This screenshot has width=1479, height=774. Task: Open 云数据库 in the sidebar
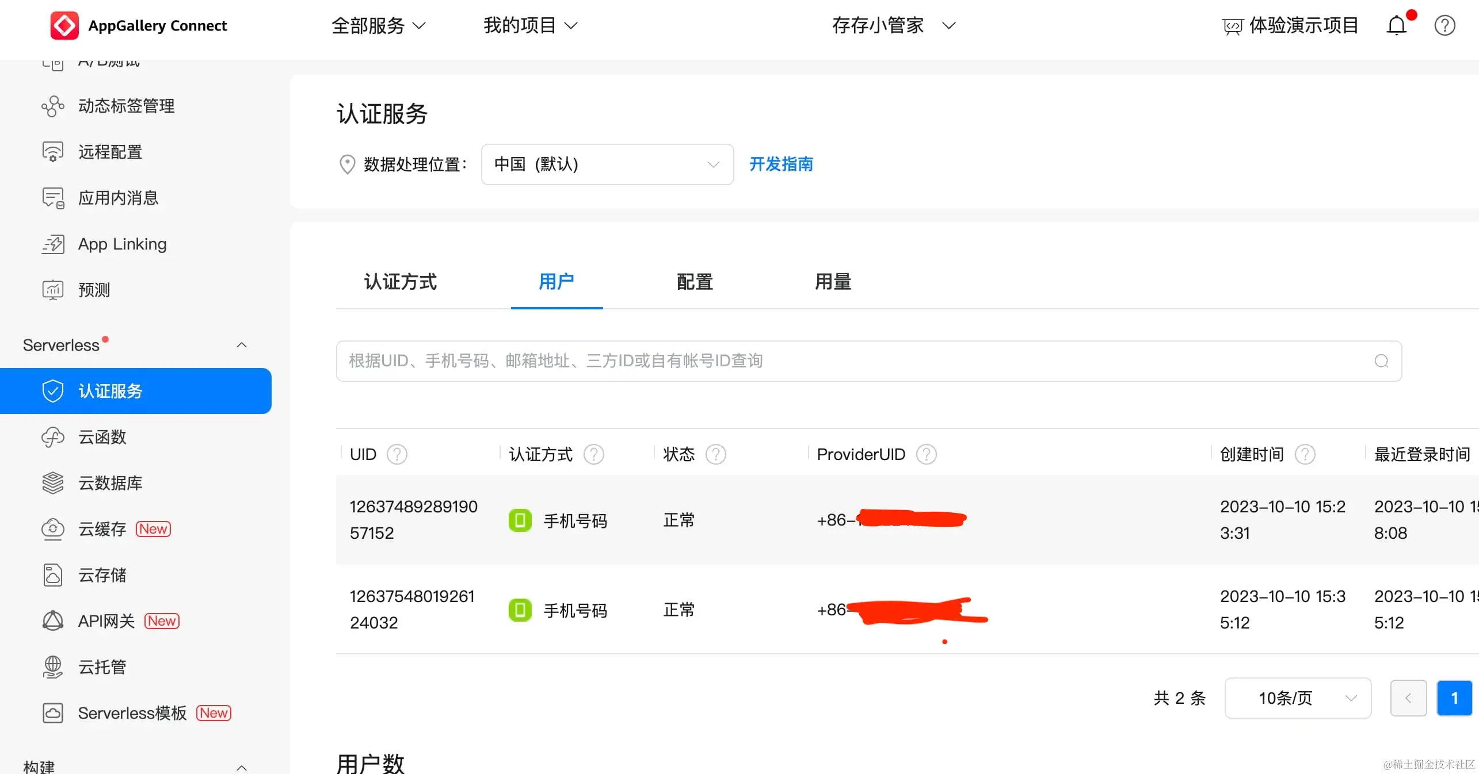point(110,483)
